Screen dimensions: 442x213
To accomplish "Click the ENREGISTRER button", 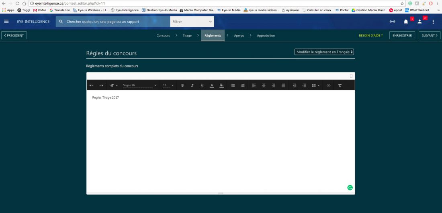I will [402, 36].
